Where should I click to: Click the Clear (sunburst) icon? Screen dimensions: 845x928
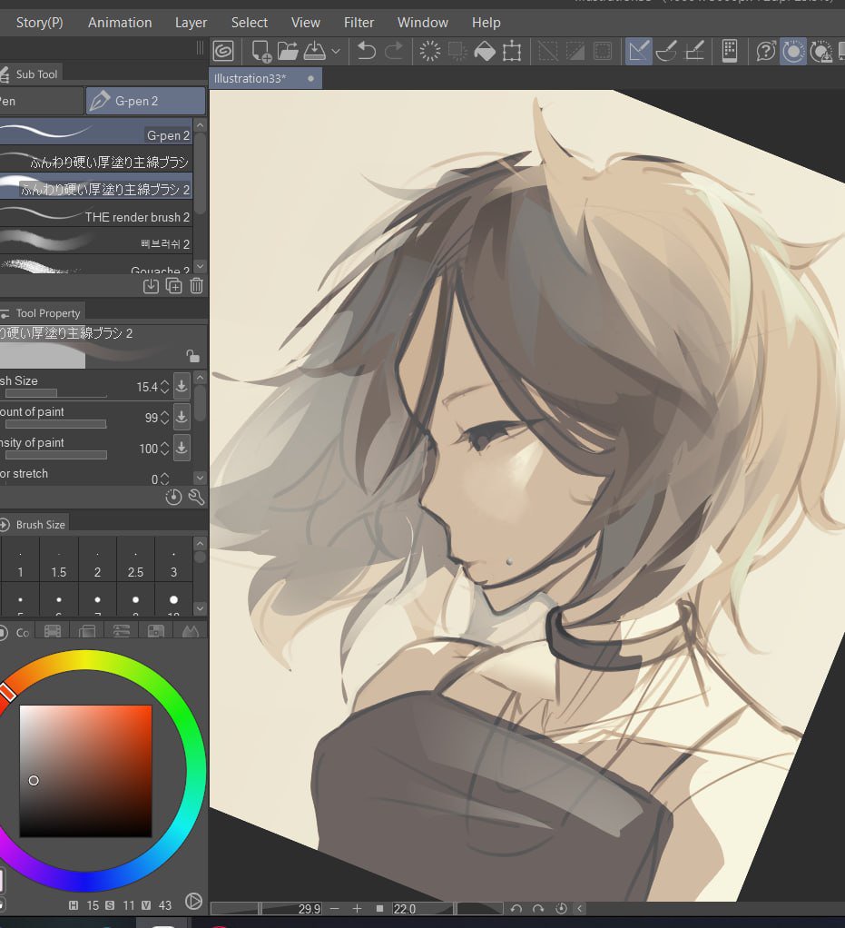[430, 52]
